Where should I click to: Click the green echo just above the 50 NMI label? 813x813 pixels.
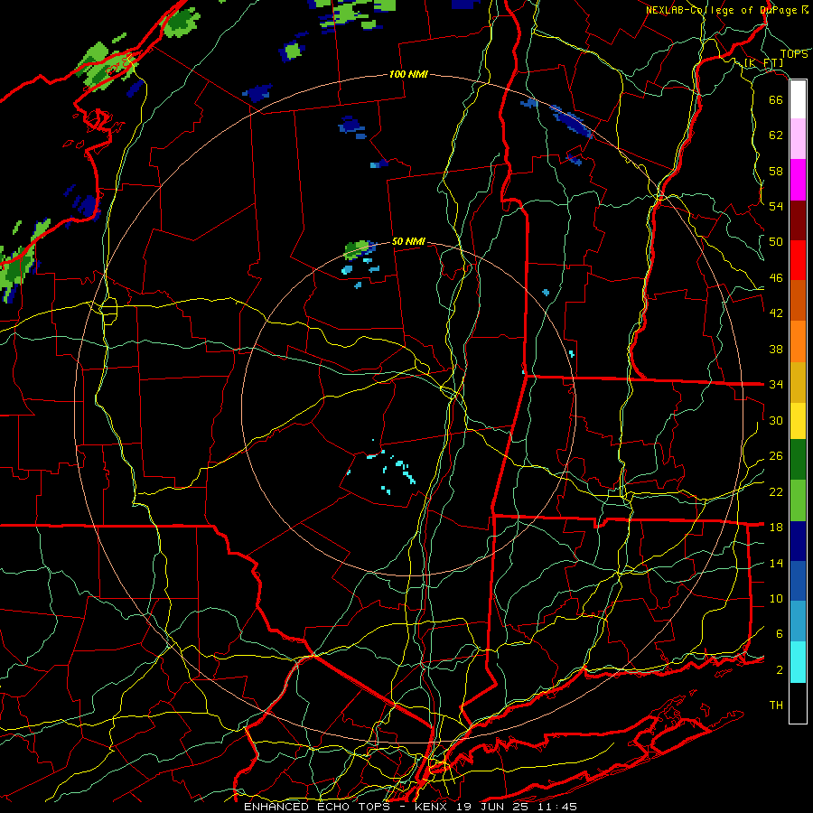click(356, 249)
